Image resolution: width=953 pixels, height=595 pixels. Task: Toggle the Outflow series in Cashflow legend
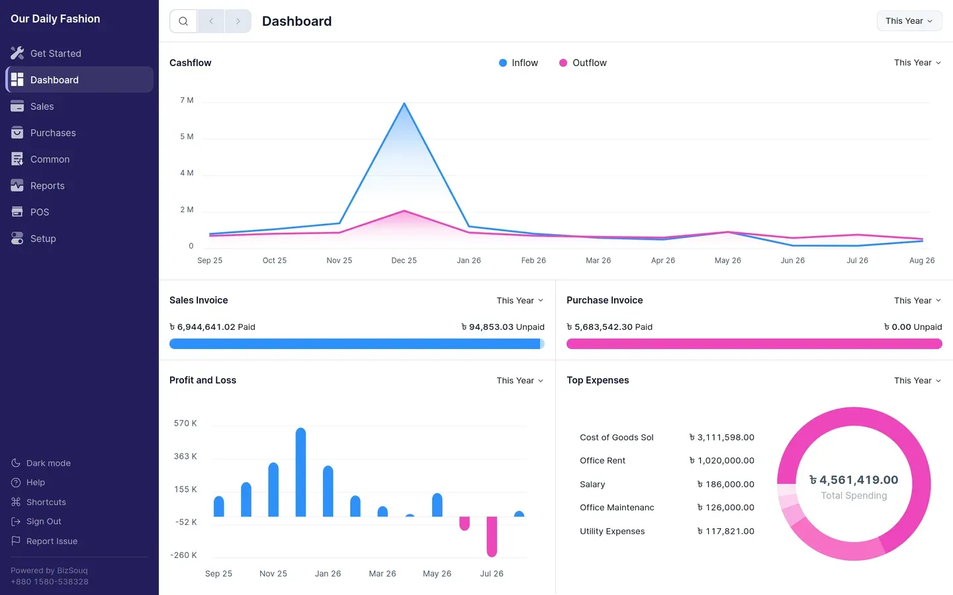pyautogui.click(x=582, y=63)
